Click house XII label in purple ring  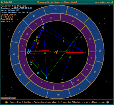pos(23,46)
